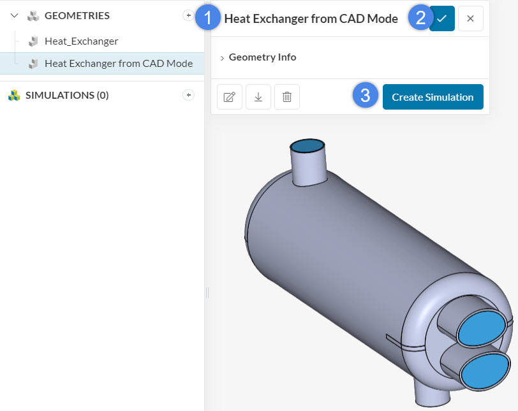Image resolution: width=518 pixels, height=411 pixels.
Task: Select Heat Exchanger from CAD Mode in tree
Action: 118,64
